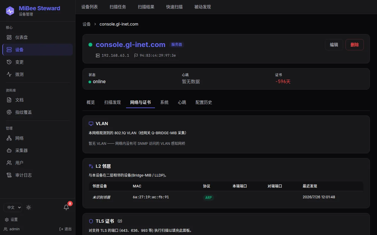377x235 pixels.
Task: Click the online status value
Action: tap(99, 82)
